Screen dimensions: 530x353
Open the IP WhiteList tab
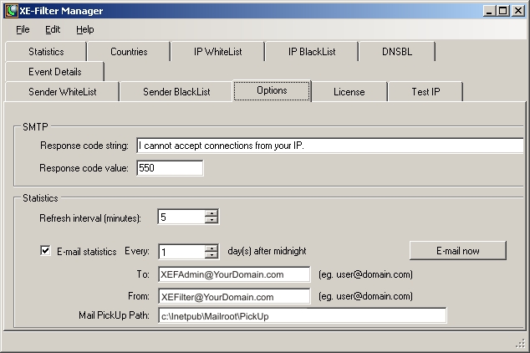[217, 52]
